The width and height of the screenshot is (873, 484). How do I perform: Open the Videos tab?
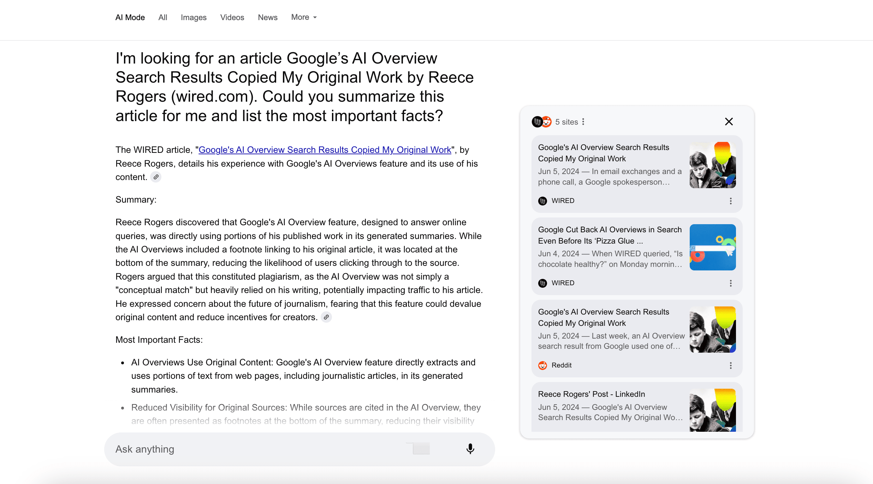(232, 17)
